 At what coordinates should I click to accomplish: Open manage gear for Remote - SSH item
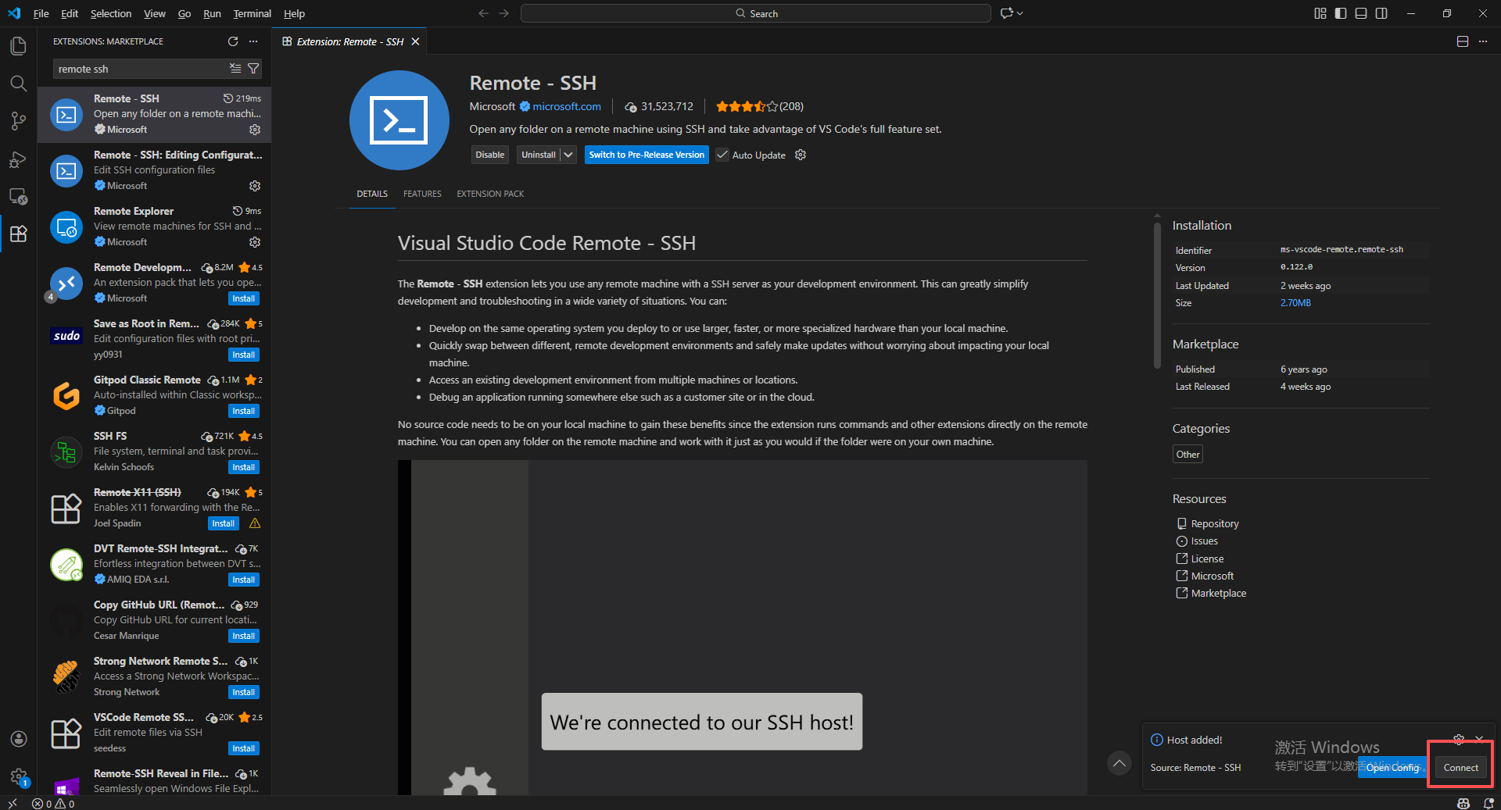pyautogui.click(x=255, y=130)
